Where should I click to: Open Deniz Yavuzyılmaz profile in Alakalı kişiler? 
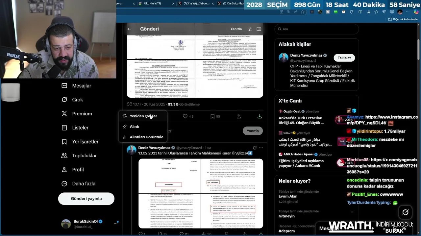[x=306, y=55]
